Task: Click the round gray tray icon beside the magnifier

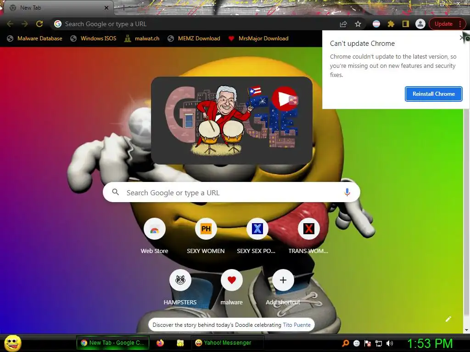Action: pos(356,343)
